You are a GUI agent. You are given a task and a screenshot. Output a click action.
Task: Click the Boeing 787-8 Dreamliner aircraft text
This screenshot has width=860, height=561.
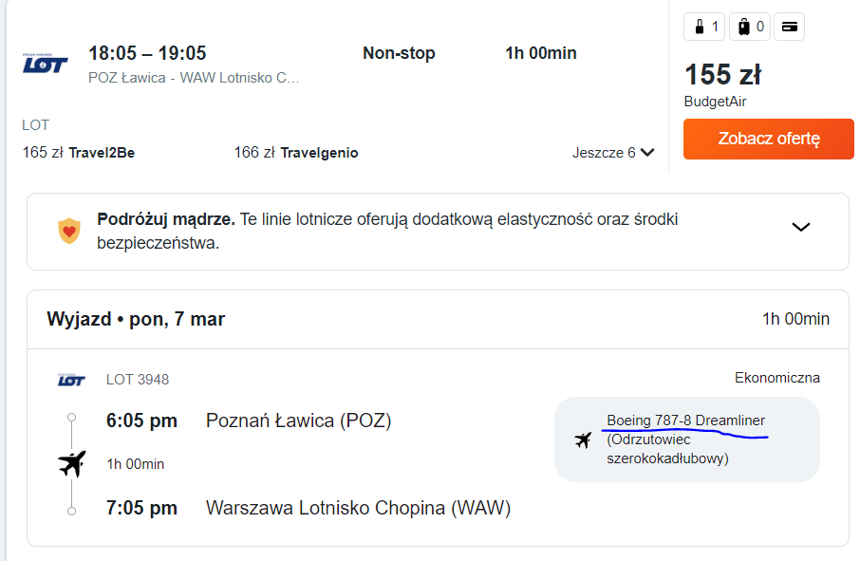coord(685,421)
